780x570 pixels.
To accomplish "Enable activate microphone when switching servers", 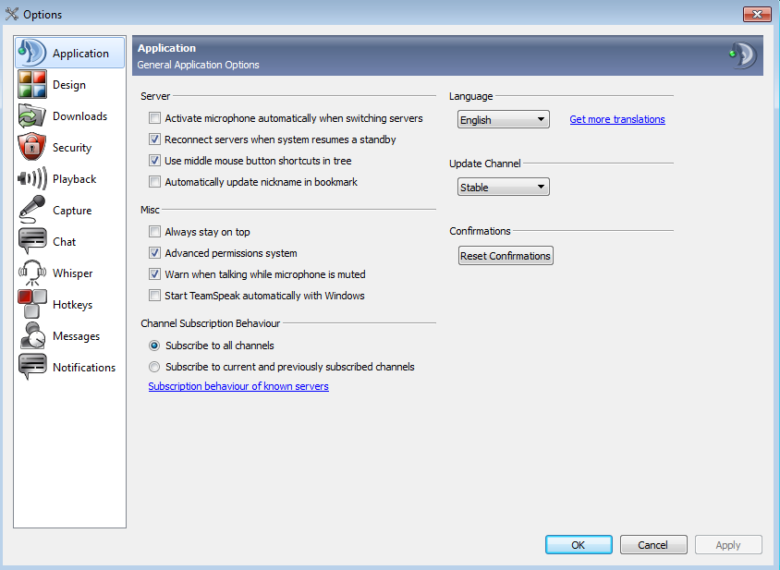I will [x=154, y=118].
